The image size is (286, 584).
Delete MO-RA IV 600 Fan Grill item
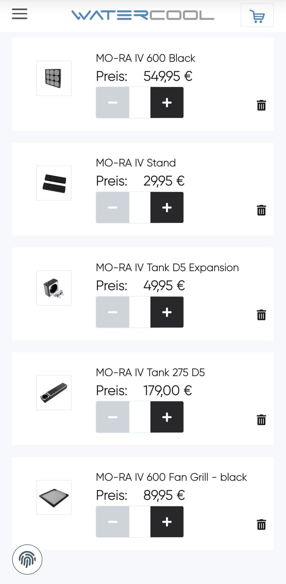261,524
